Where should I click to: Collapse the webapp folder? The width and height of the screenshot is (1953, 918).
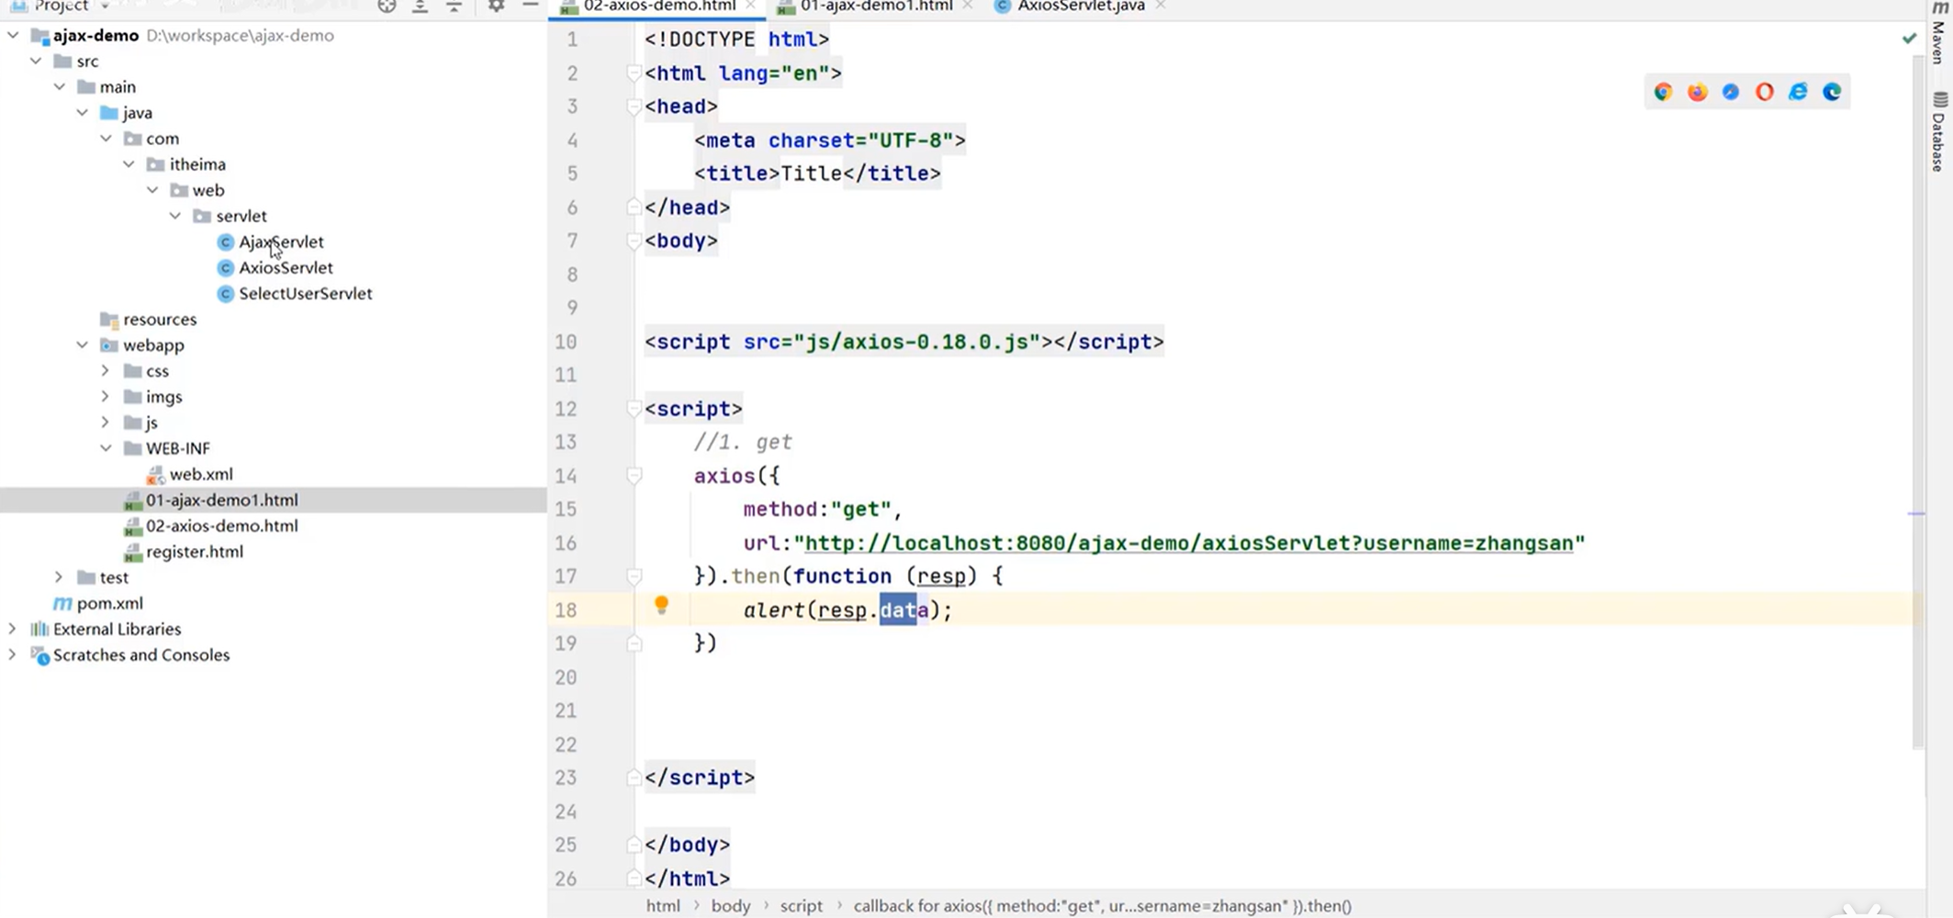tap(83, 344)
